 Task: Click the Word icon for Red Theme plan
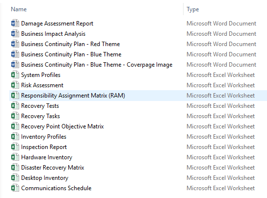tap(15, 44)
